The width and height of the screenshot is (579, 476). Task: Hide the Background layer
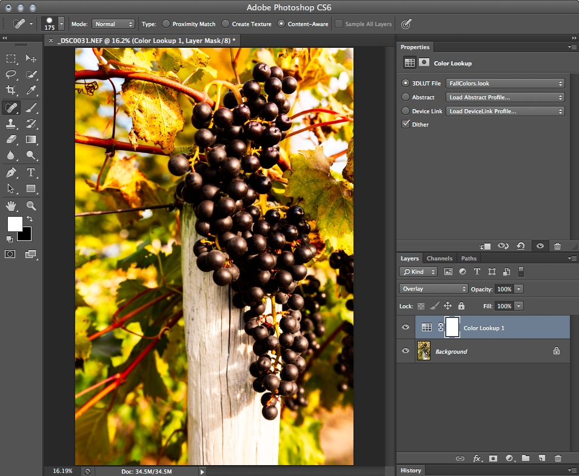[x=405, y=351]
